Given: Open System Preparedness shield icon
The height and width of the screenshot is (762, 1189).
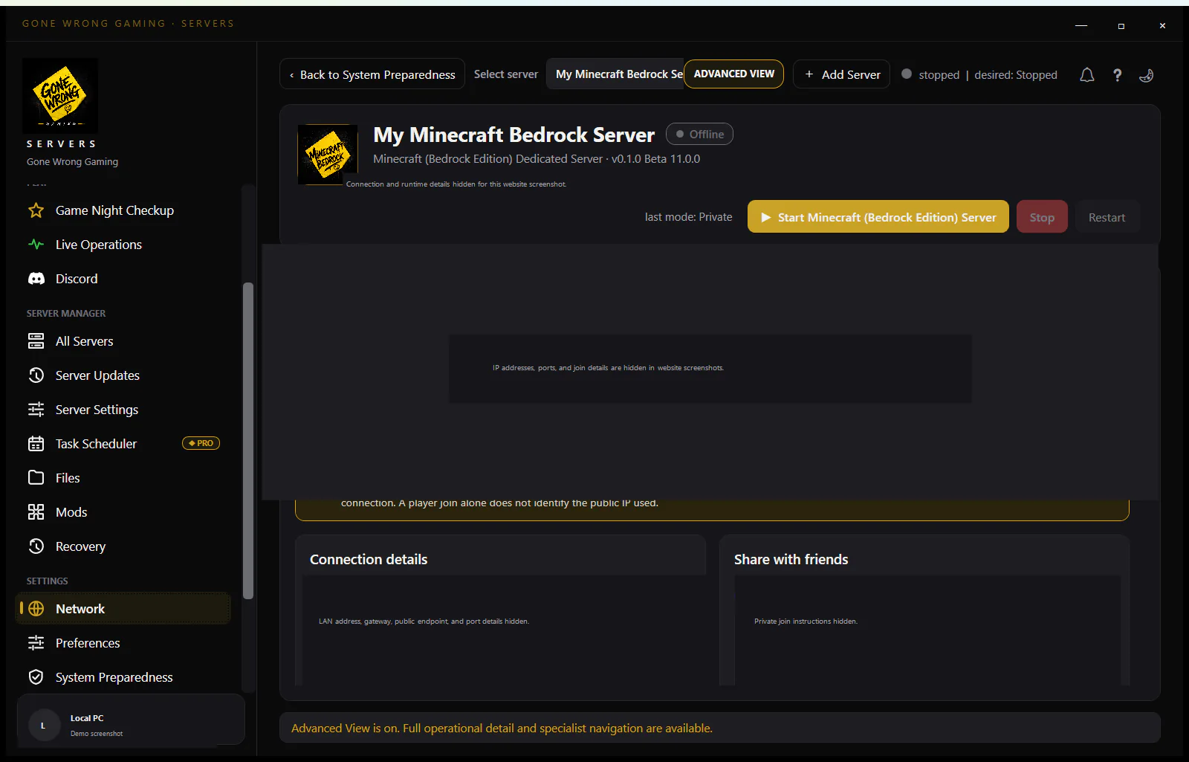Looking at the screenshot, I should pos(36,677).
